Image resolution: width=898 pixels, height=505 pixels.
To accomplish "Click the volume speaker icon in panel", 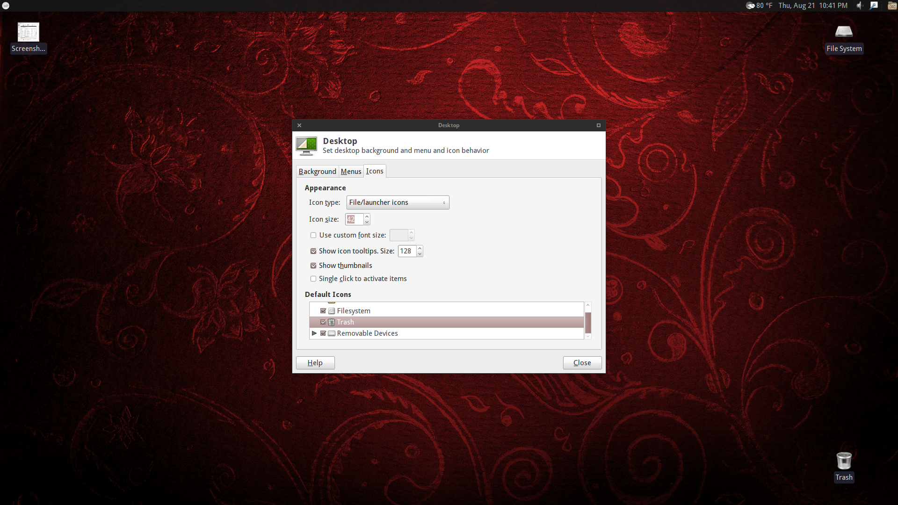I will click(x=860, y=6).
